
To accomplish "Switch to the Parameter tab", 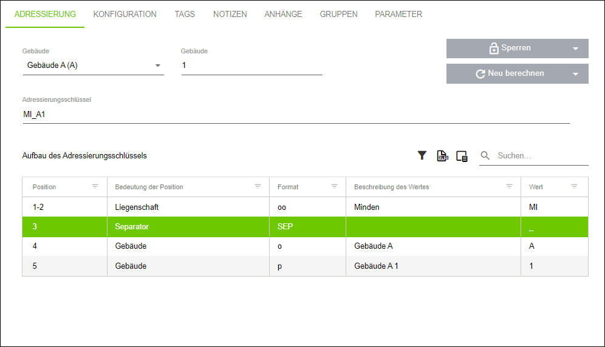I will pyautogui.click(x=398, y=15).
